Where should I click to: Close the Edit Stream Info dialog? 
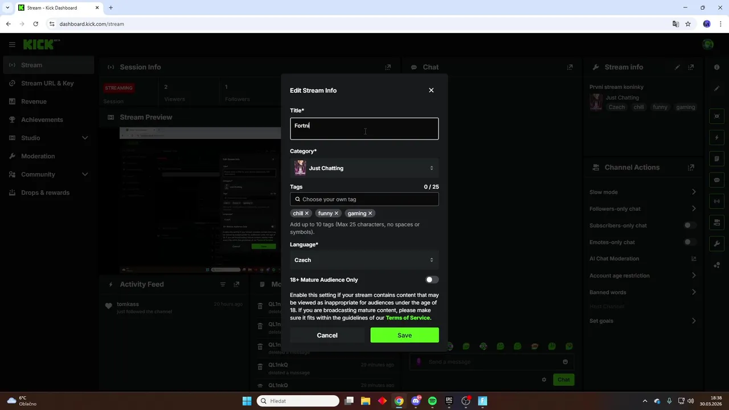point(431,90)
